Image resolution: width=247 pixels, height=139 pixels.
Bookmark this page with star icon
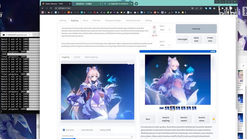(201, 8)
